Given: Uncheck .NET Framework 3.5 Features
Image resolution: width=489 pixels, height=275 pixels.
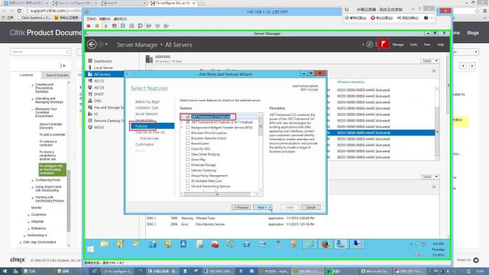Looking at the screenshot, I should coord(188,117).
